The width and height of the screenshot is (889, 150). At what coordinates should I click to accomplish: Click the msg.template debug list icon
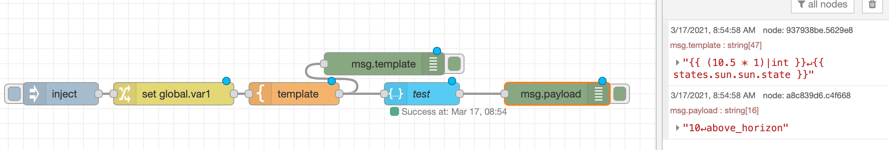pos(433,64)
